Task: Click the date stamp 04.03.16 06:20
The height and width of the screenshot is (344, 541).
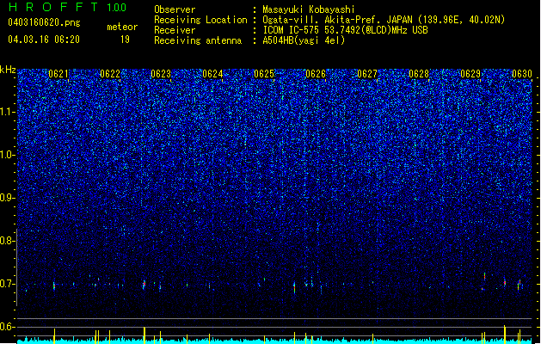Action: tap(44, 40)
